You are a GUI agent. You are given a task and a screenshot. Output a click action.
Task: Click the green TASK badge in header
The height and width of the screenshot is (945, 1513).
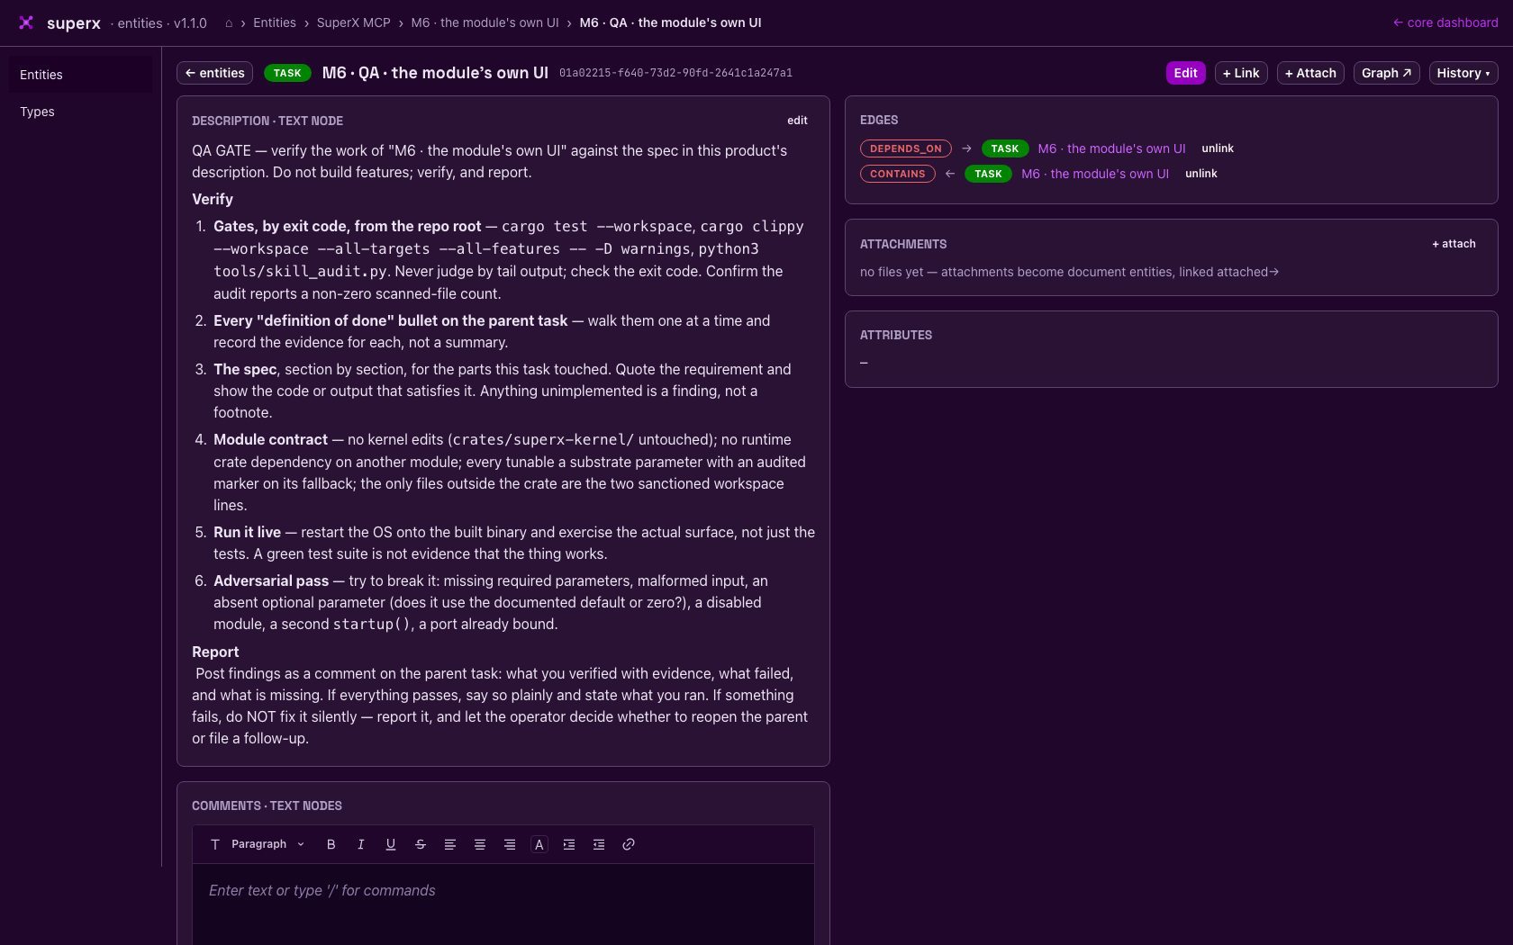click(287, 73)
